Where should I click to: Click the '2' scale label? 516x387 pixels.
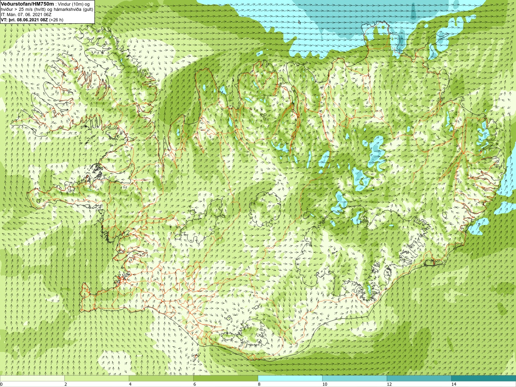(x=66, y=384)
